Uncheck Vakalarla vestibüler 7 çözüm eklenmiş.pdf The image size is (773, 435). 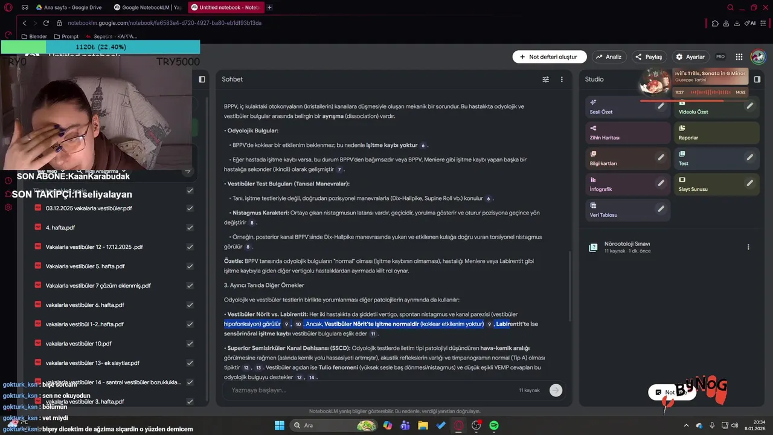[x=190, y=286]
